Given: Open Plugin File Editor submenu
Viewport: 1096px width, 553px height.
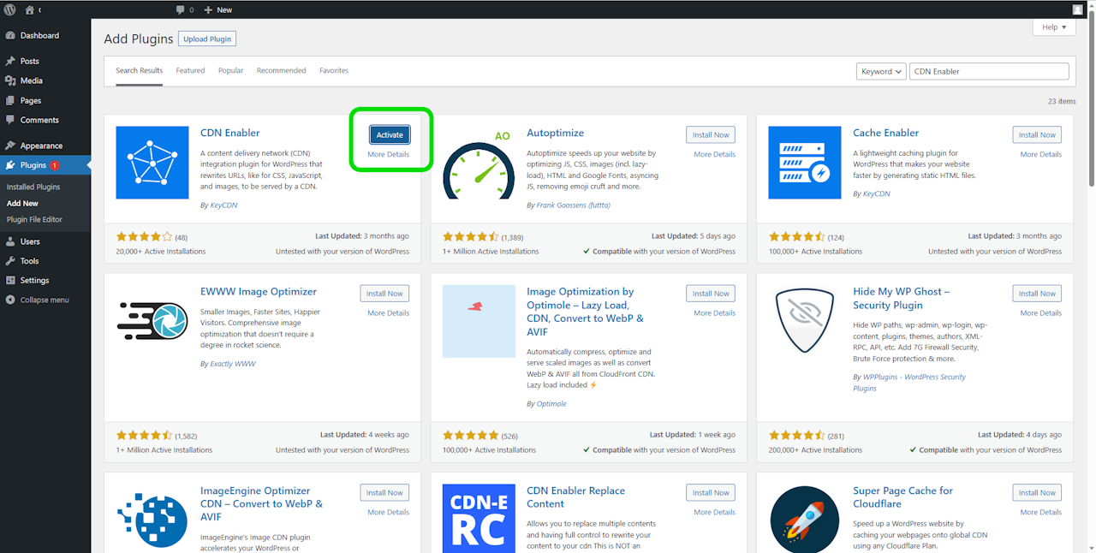Looking at the screenshot, I should 34,219.
